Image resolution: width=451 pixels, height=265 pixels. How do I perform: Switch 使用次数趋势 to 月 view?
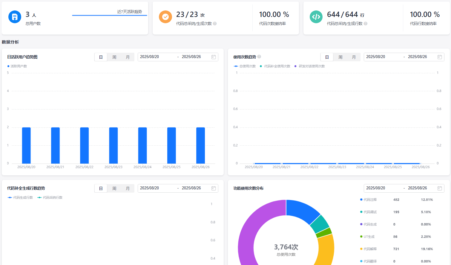[354, 57]
